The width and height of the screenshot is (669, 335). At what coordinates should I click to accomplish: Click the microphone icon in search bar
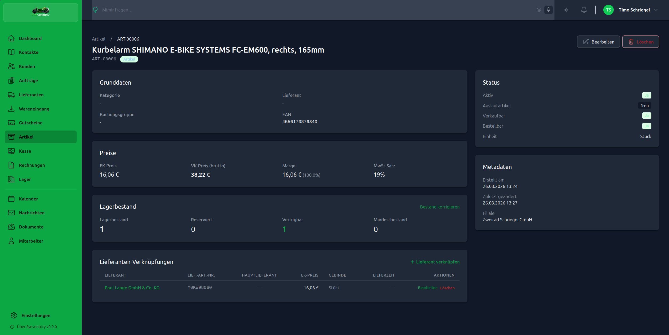[548, 10]
